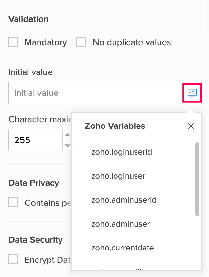Choose zoho.loginuser from the list
The height and width of the screenshot is (277, 209).
coord(118,176)
